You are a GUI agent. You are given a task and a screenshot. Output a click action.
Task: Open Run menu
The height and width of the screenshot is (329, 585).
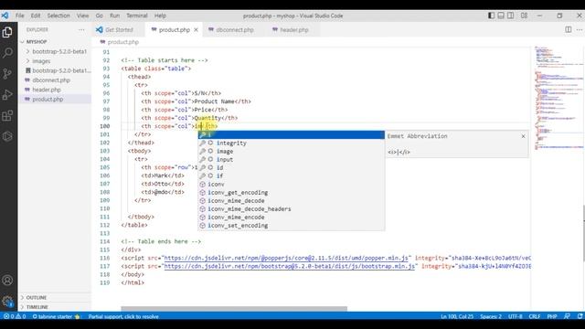point(114,16)
